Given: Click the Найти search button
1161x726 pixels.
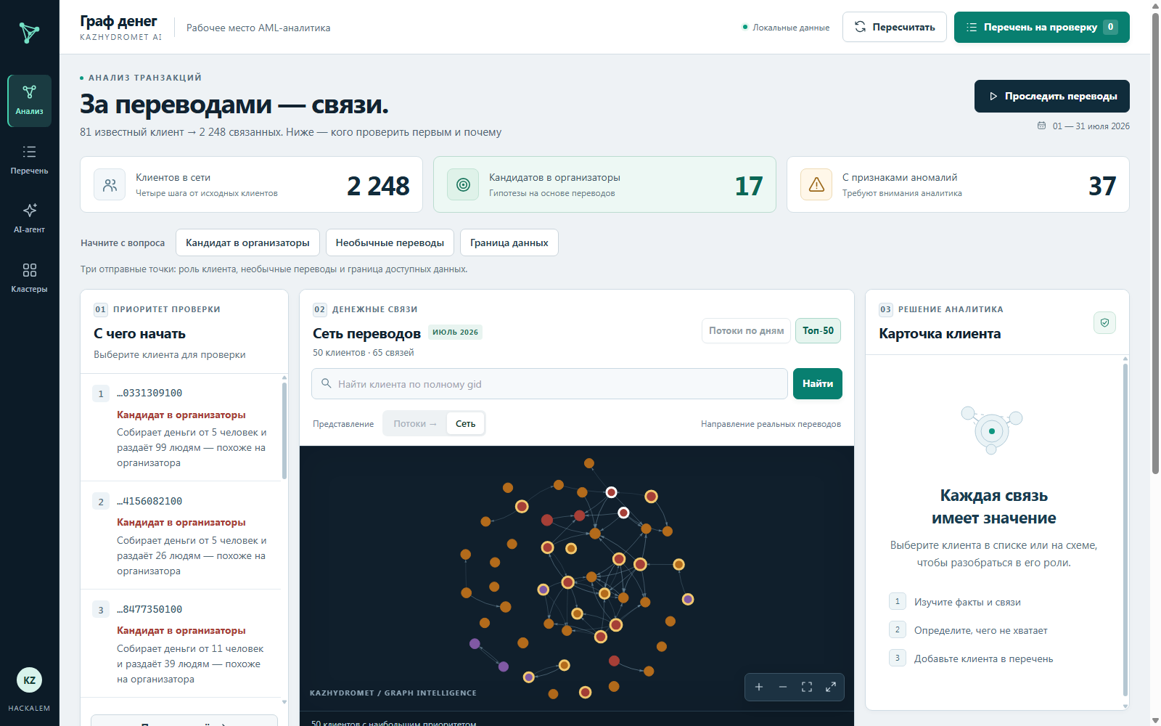Looking at the screenshot, I should coord(818,383).
